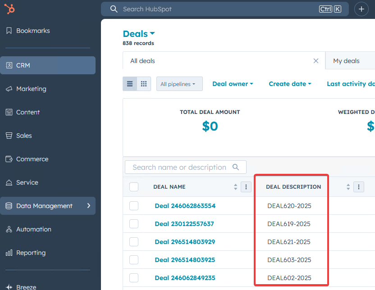The image size is (375, 290).
Task: Switch to the My deals tab
Action: coord(346,61)
